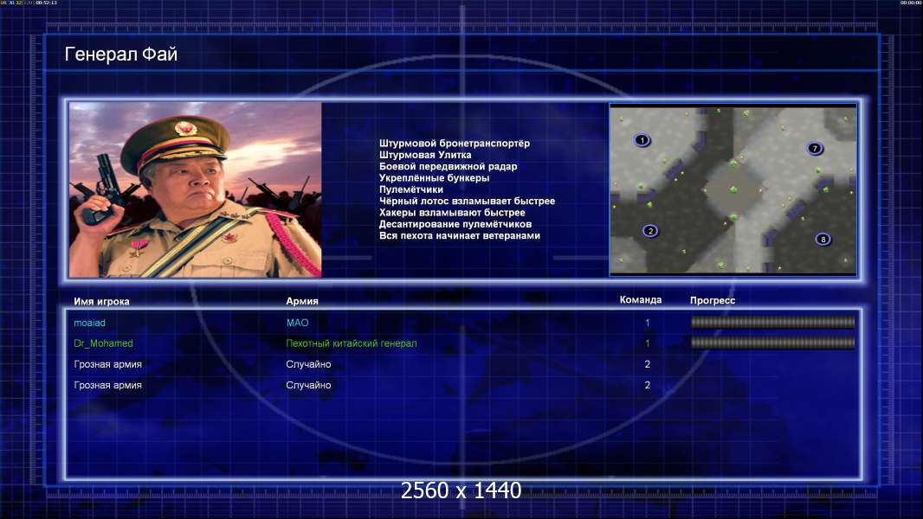The width and height of the screenshot is (923, 519).
Task: Click the line 'Пулемётчики'
Action: (411, 189)
